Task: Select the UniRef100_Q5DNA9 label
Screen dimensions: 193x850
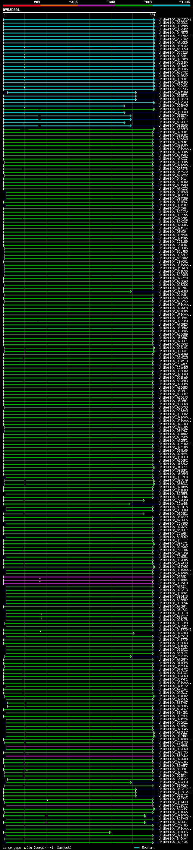Action: click(173, 66)
